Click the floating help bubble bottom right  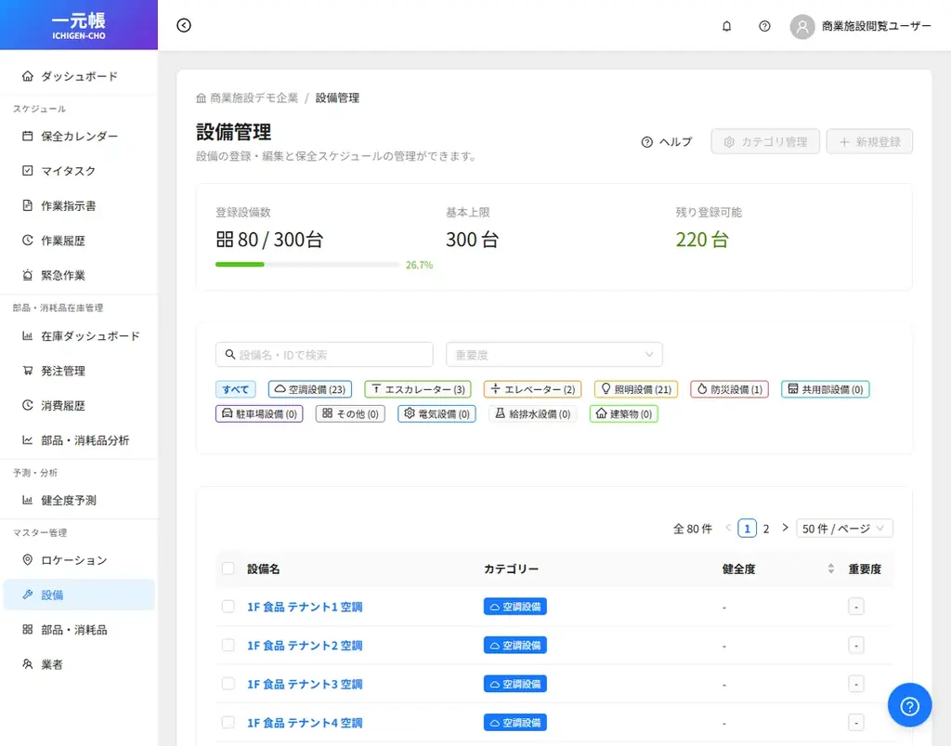(909, 705)
